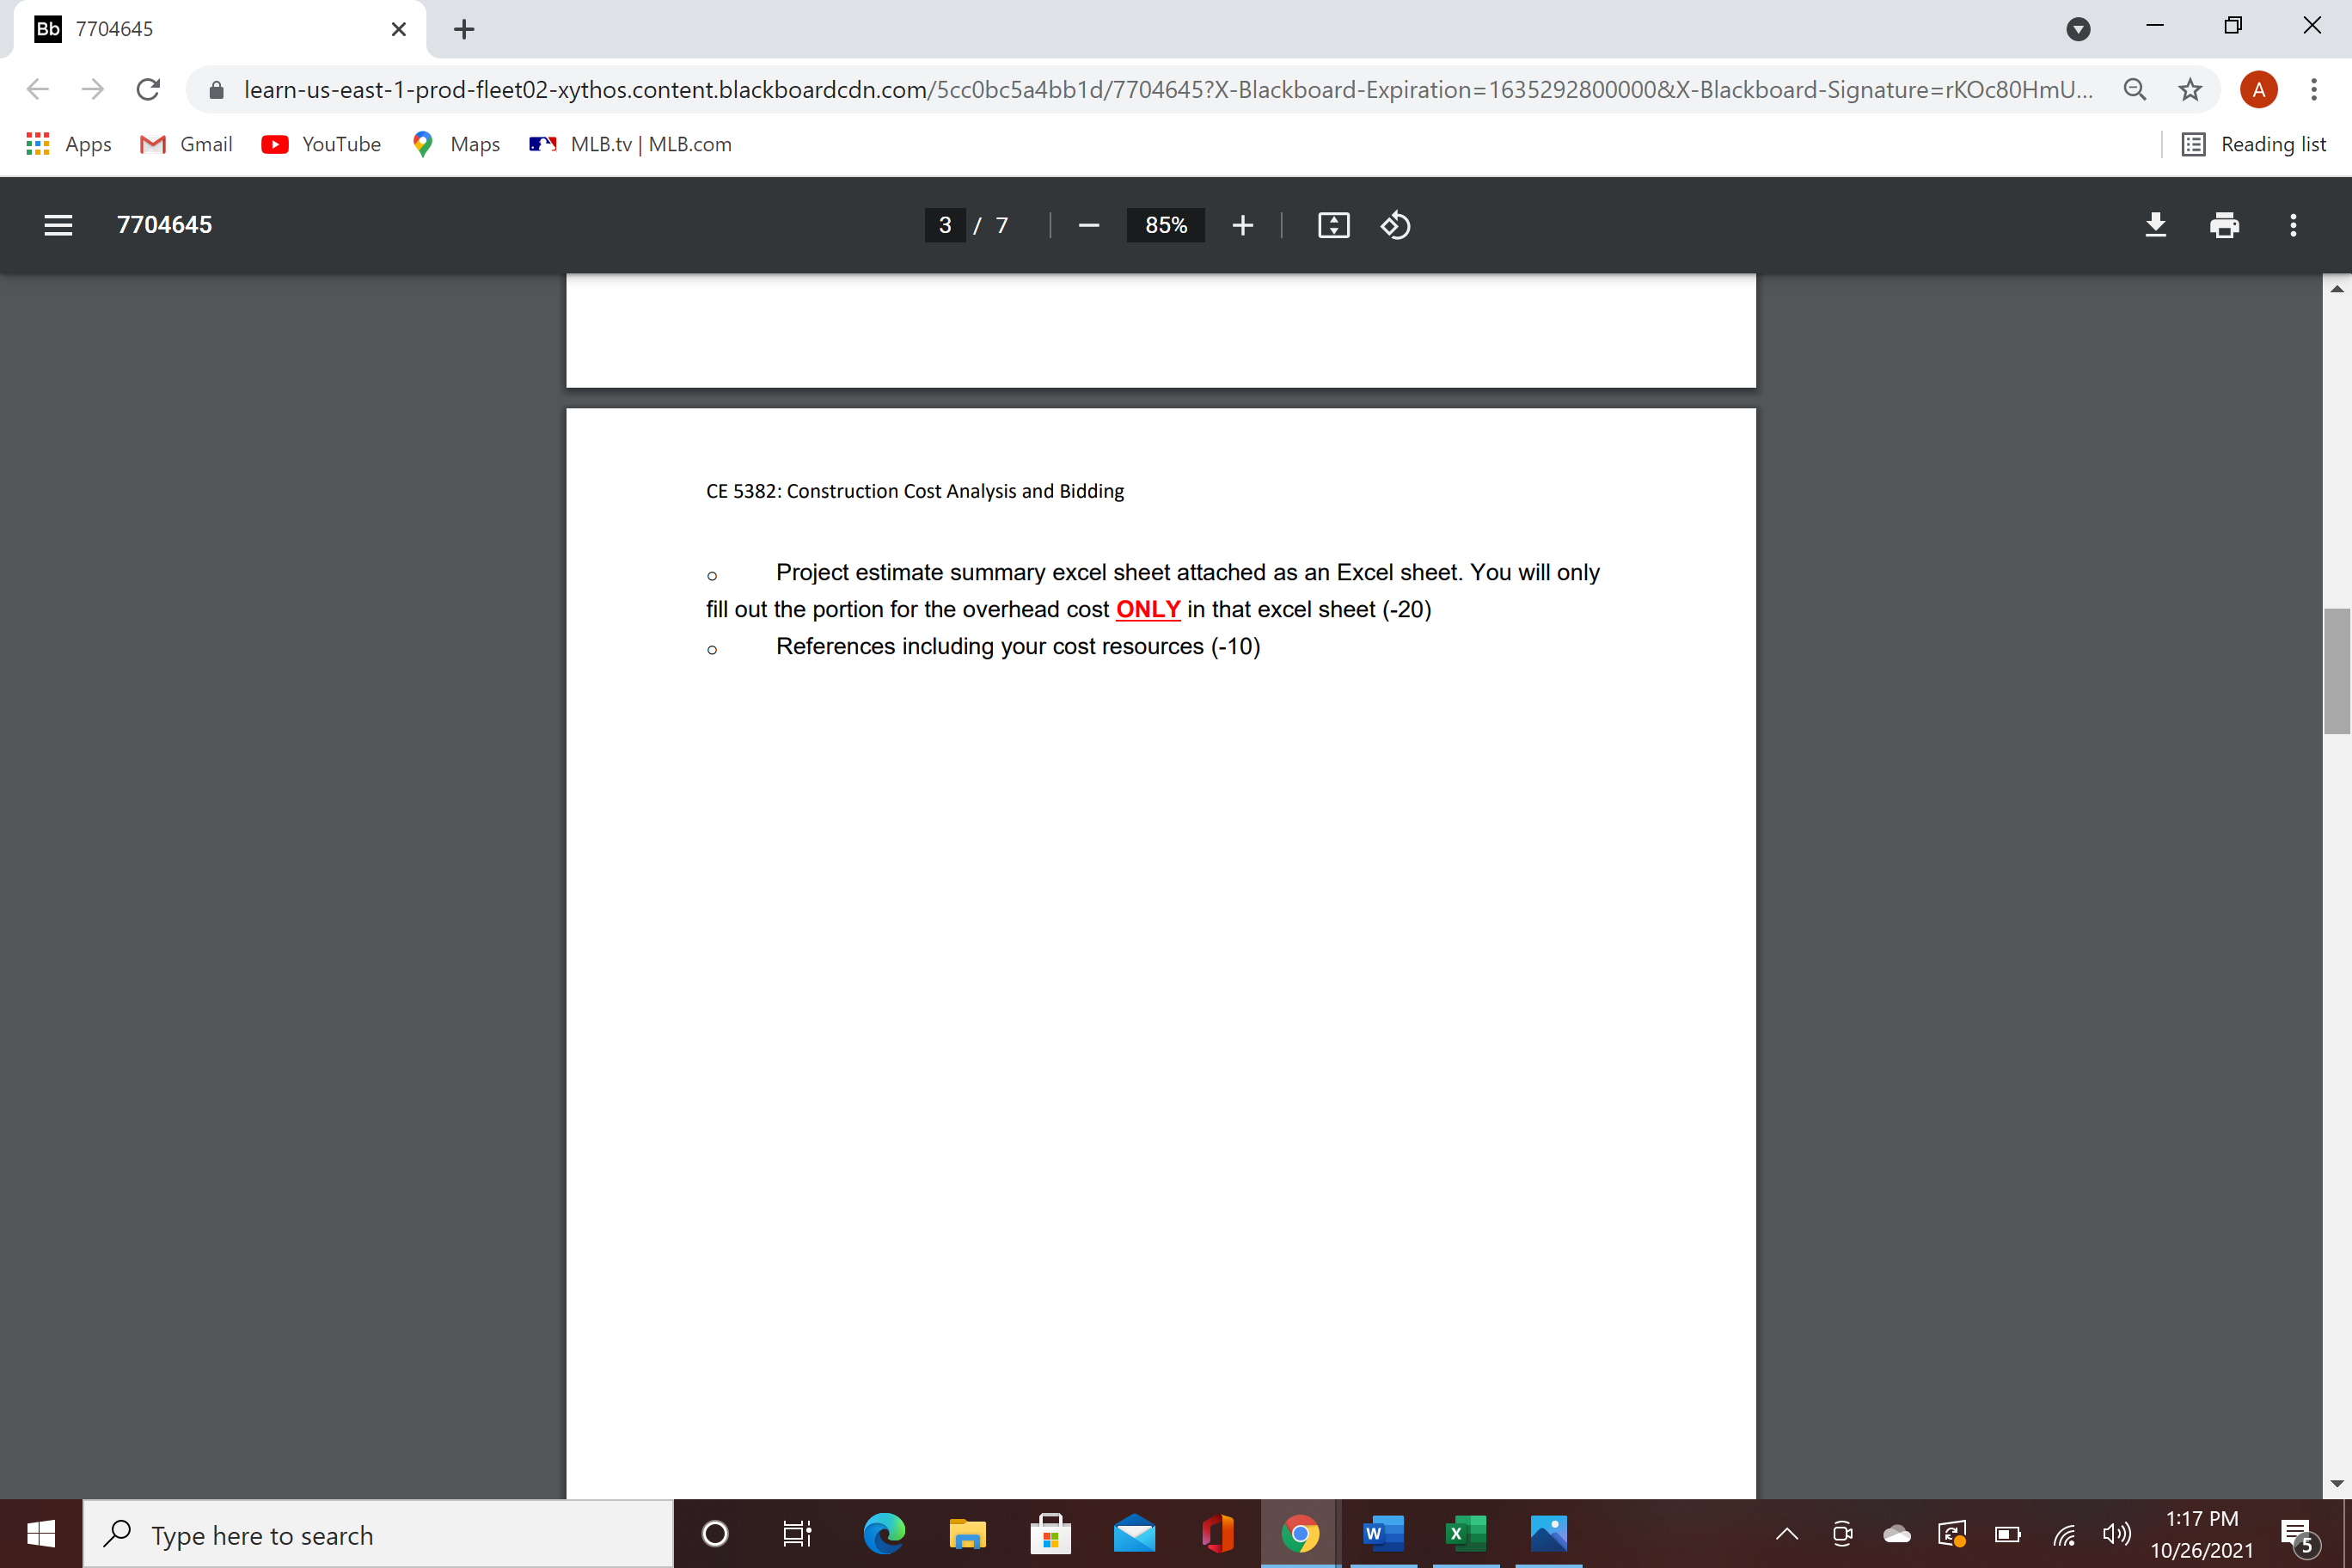Click the 85% zoom level field
This screenshot has width=2352, height=1568.
[x=1165, y=225]
